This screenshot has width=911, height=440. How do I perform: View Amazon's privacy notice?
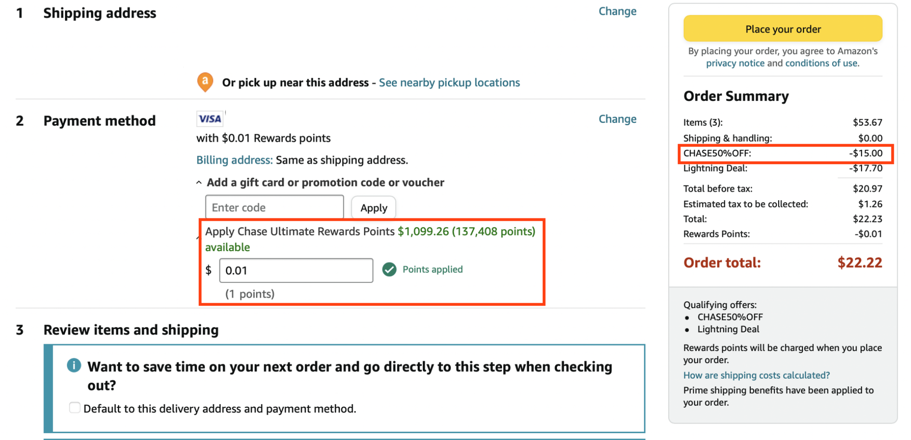tap(735, 63)
